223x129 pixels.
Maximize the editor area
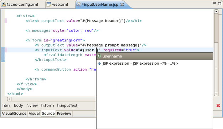coord(219,4)
